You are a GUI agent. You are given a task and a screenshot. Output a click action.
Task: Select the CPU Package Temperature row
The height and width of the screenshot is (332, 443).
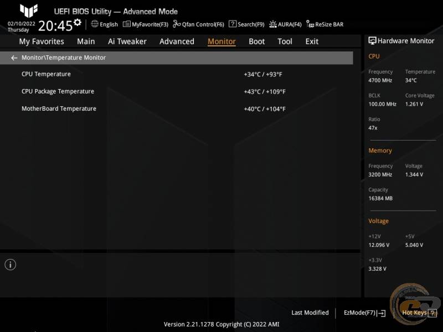click(176, 91)
